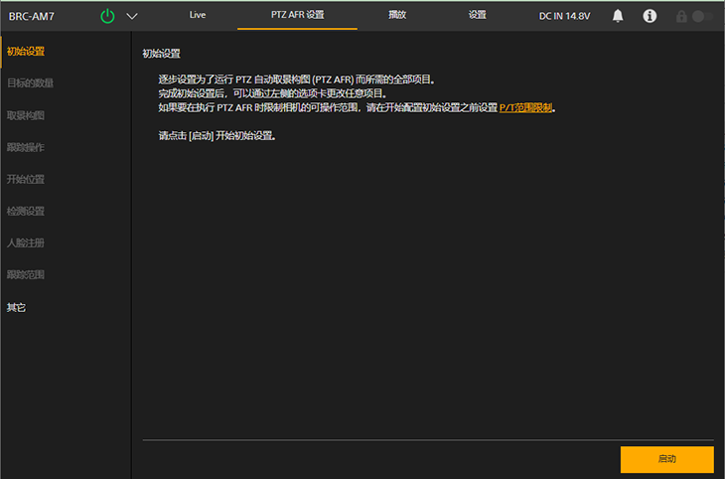The width and height of the screenshot is (725, 479).
Task: Toggle the lock switch in top bar
Action: click(x=702, y=17)
